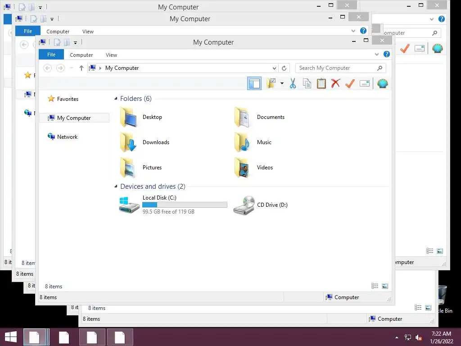Click the Forward arrow in front window
This screenshot has width=461, height=346.
pyautogui.click(x=60, y=68)
